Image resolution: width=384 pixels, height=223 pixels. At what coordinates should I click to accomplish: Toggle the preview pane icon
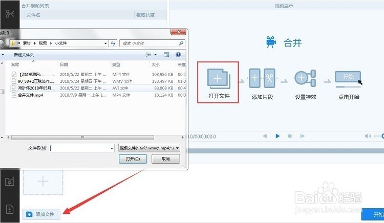[166, 55]
